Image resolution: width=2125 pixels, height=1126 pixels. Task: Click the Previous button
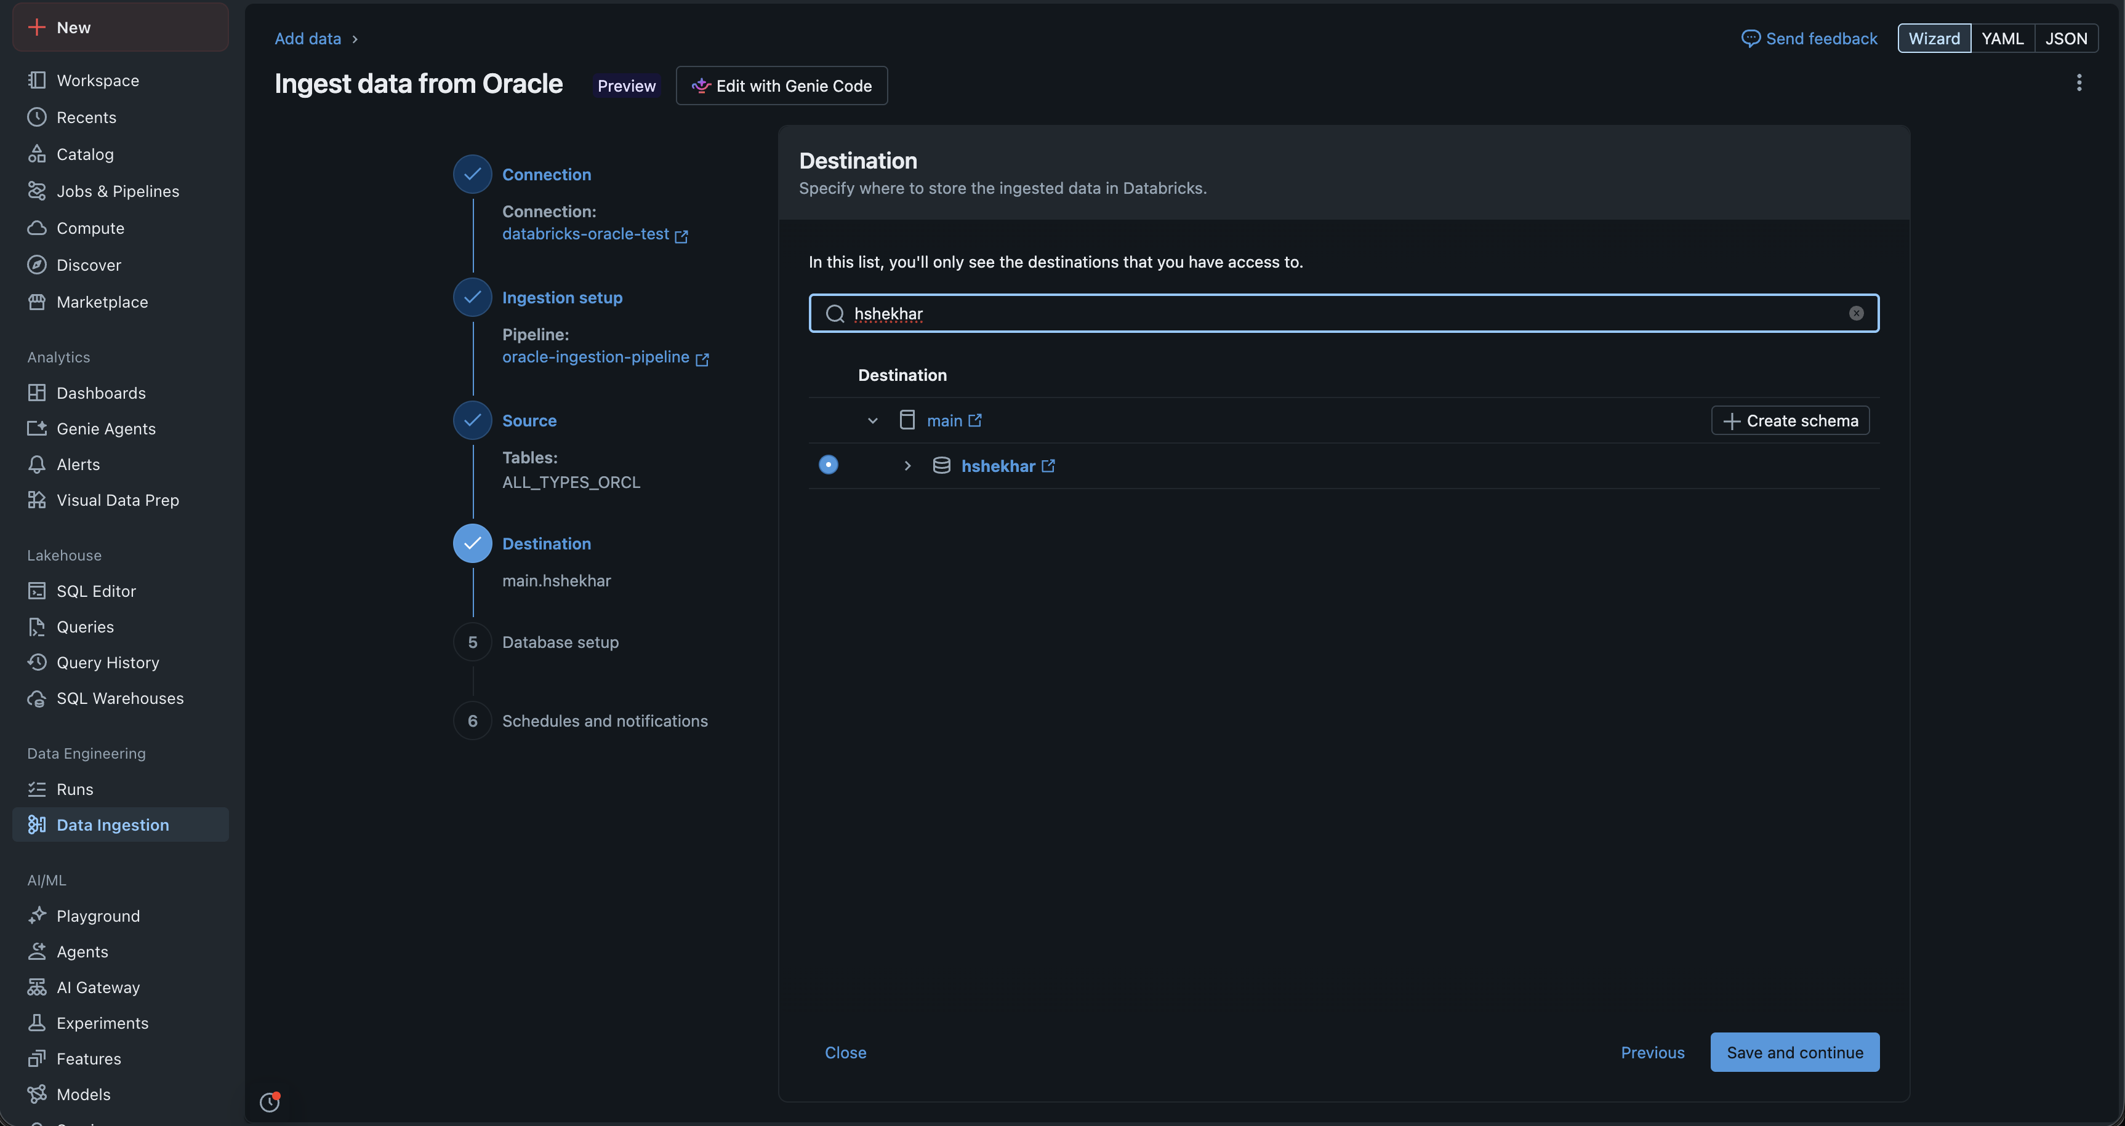click(1652, 1052)
